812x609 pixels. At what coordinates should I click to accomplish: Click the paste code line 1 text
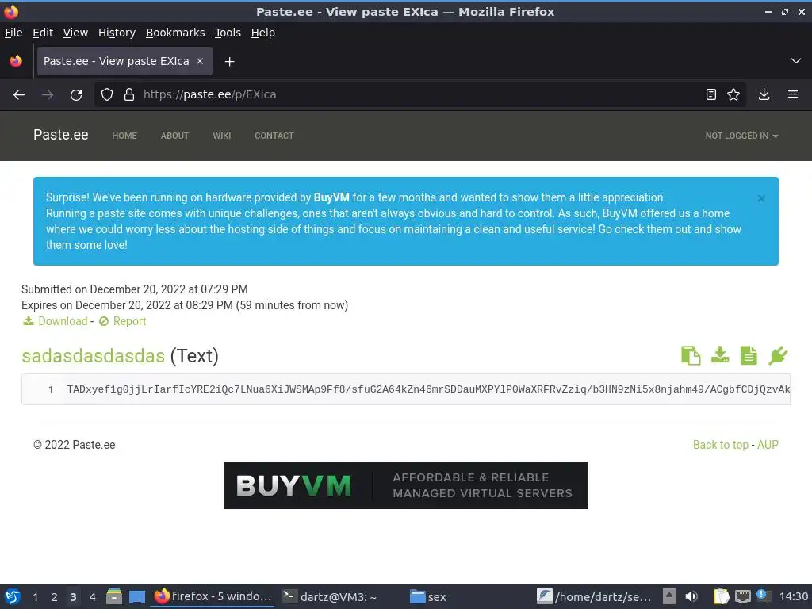(428, 389)
